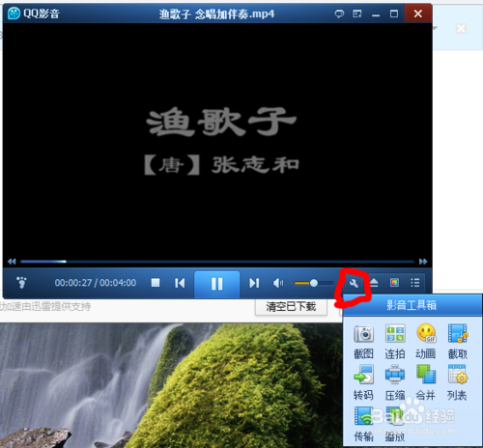483x448 pixels.
Task: Mute audio with the speaker icon
Action: coord(278,283)
